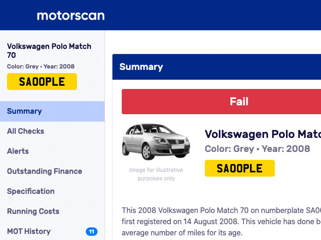Click the MOT History count badge 11
321x240 pixels.
tap(91, 232)
